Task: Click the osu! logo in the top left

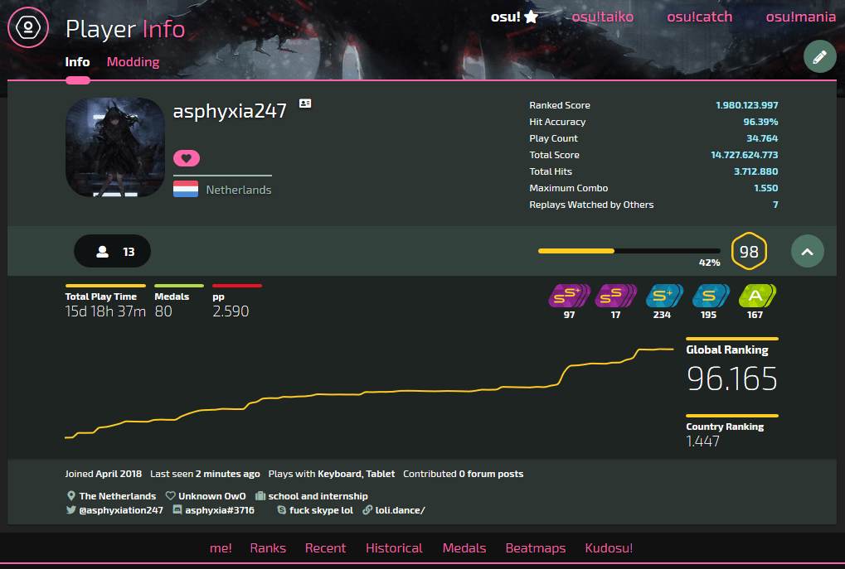Action: pyautogui.click(x=28, y=27)
